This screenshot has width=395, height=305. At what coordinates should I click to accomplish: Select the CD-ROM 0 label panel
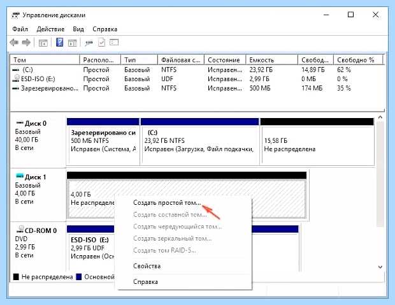pos(38,246)
